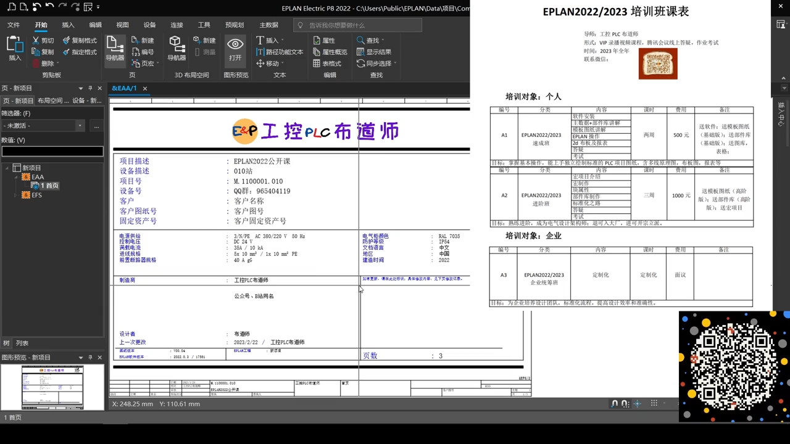Viewport: 790px width, 444px height.
Task: Click Show results (显示结果) button
Action: pyautogui.click(x=373, y=52)
